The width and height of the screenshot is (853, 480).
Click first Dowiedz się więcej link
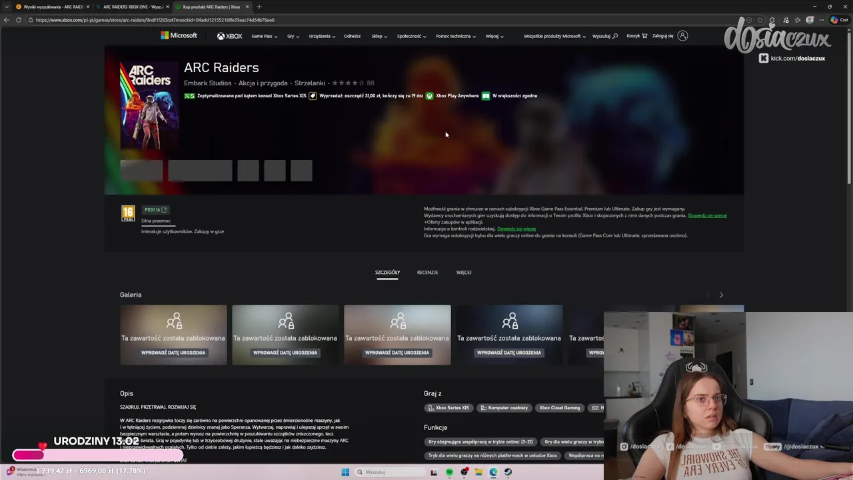click(707, 215)
